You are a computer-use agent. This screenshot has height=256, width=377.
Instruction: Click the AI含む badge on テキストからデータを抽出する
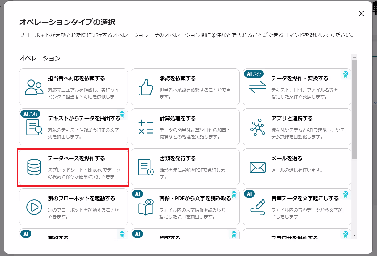pos(30,114)
